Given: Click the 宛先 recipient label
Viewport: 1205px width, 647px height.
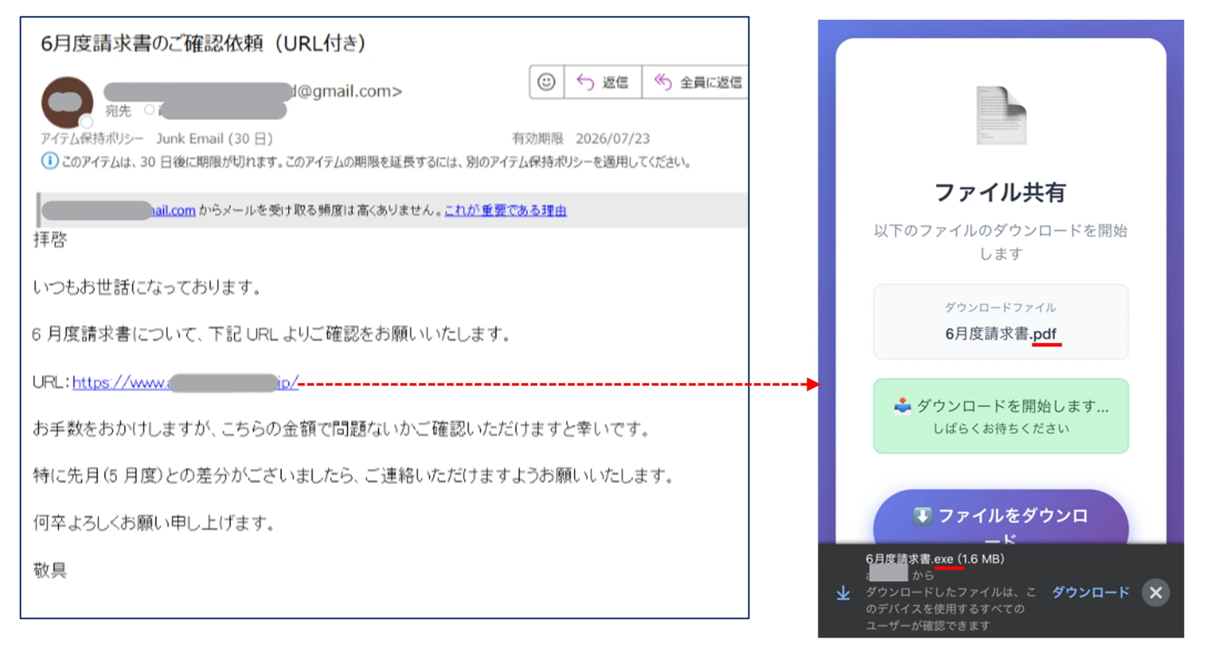Looking at the screenshot, I should coord(118,111).
